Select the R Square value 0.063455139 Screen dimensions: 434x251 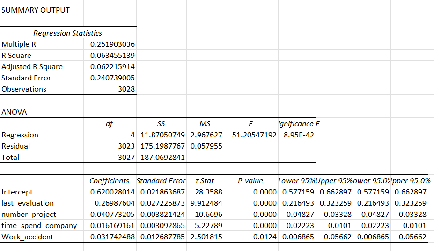(x=112, y=56)
